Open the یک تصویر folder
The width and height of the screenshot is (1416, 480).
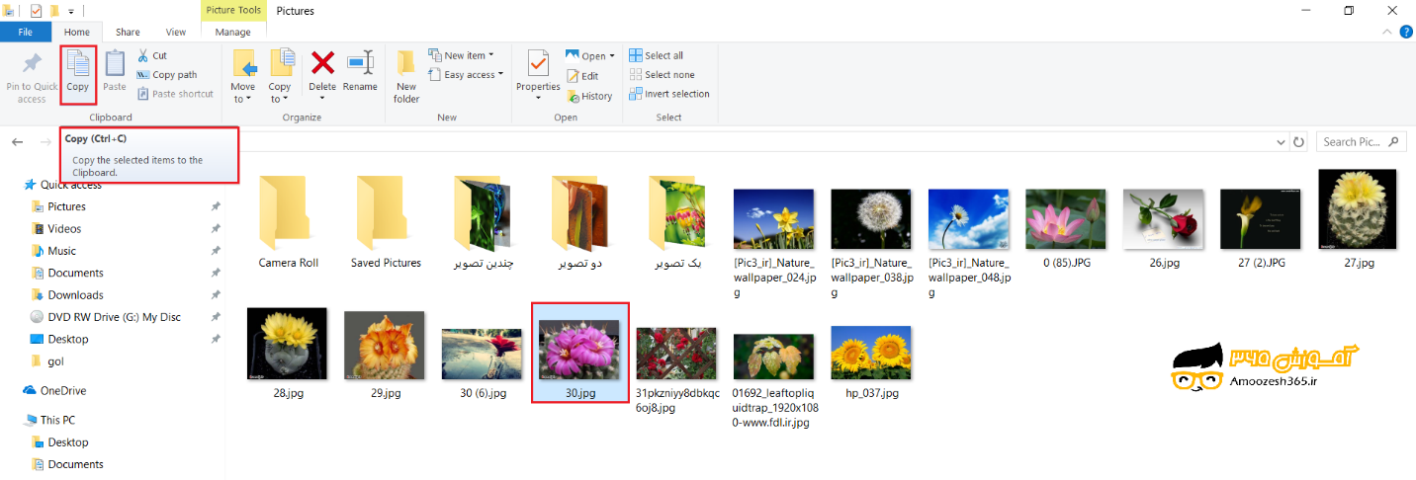(677, 221)
